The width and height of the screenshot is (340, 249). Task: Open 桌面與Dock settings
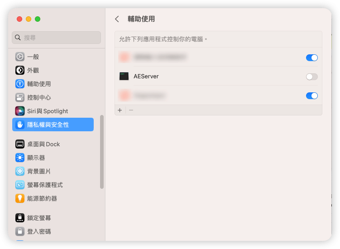pos(53,144)
